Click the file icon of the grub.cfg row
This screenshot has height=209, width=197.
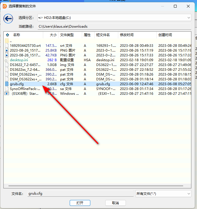pos(7,84)
